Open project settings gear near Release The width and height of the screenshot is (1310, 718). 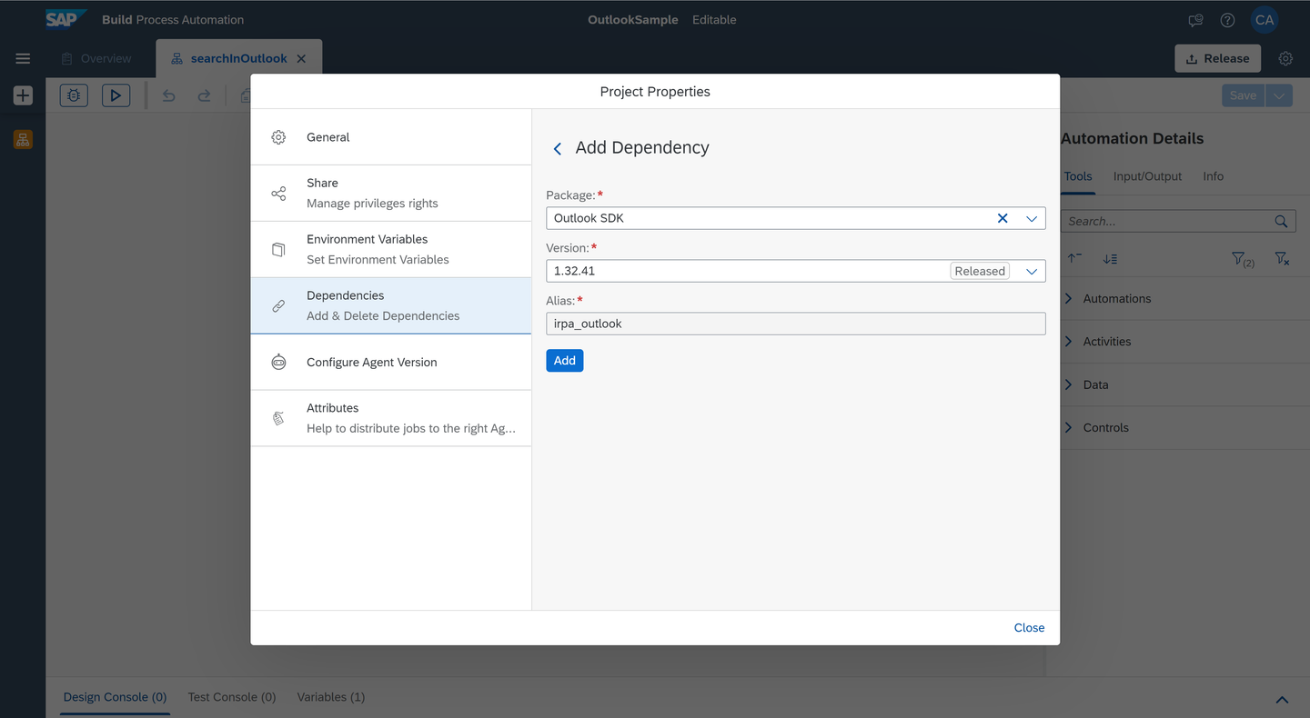pos(1285,58)
